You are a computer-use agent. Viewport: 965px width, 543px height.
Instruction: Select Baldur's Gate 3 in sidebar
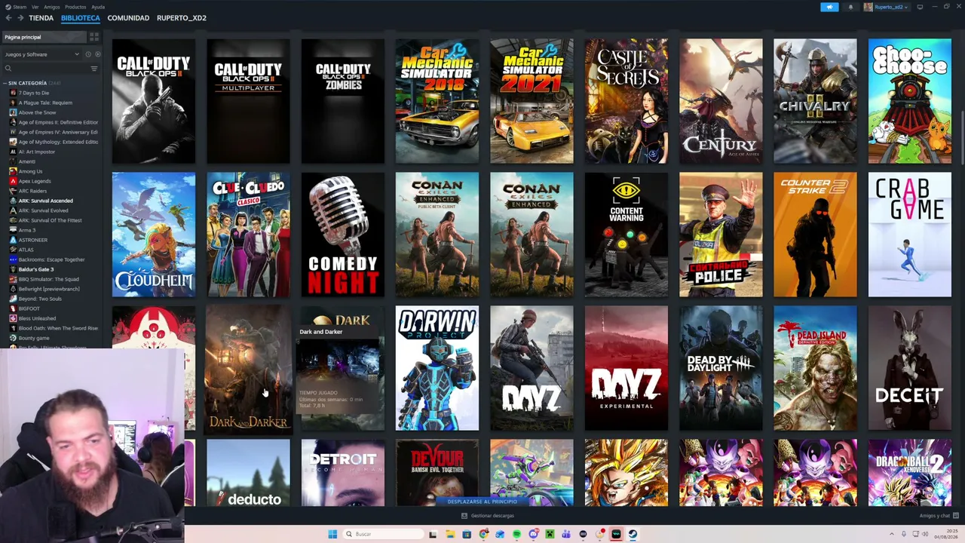[x=35, y=269]
